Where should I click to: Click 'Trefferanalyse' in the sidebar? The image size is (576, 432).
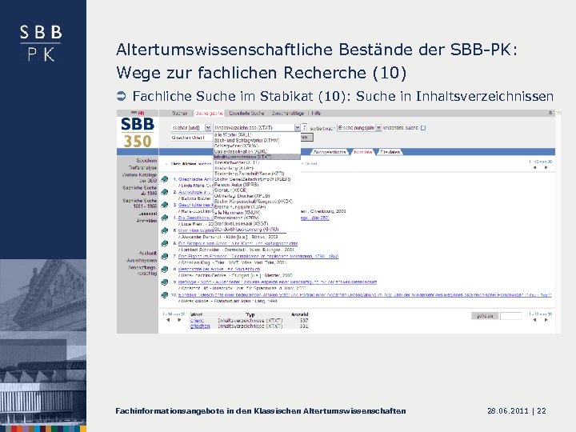click(x=142, y=167)
